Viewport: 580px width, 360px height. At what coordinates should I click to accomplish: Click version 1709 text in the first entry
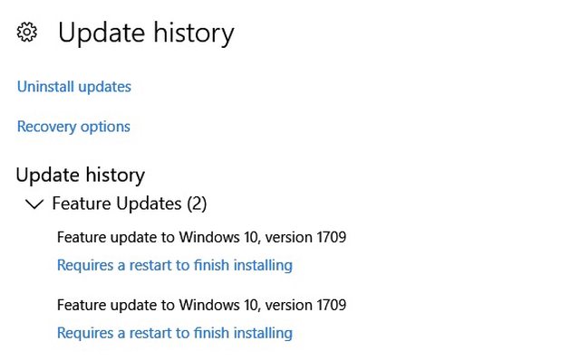click(305, 237)
